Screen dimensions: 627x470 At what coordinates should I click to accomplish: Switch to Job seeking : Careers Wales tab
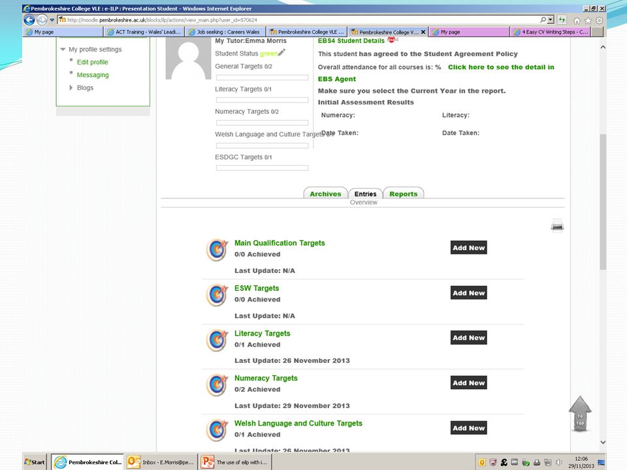click(226, 32)
